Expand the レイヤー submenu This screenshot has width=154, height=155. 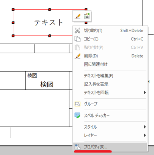pyautogui.click(x=110, y=135)
